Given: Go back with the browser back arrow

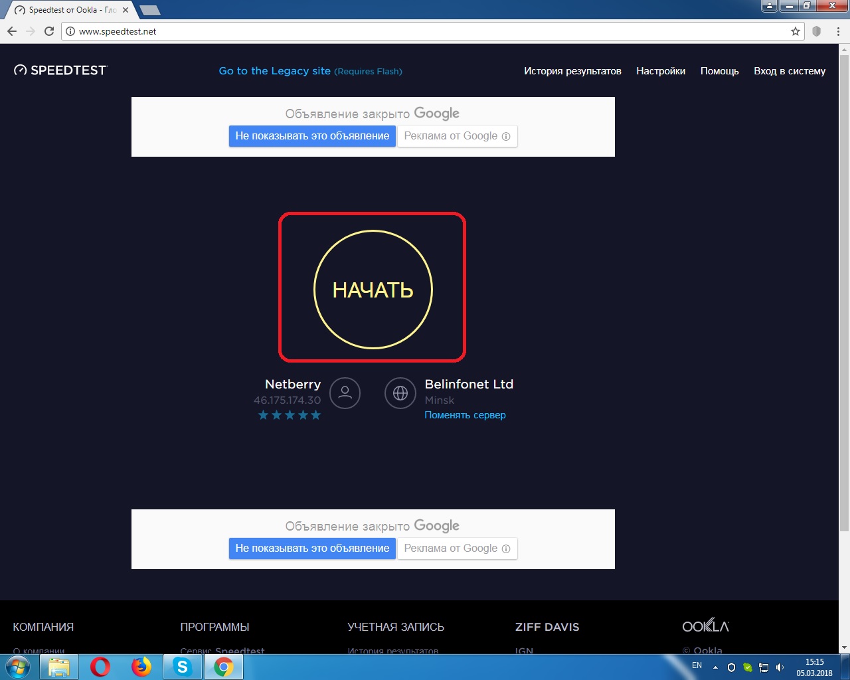Looking at the screenshot, I should [12, 31].
